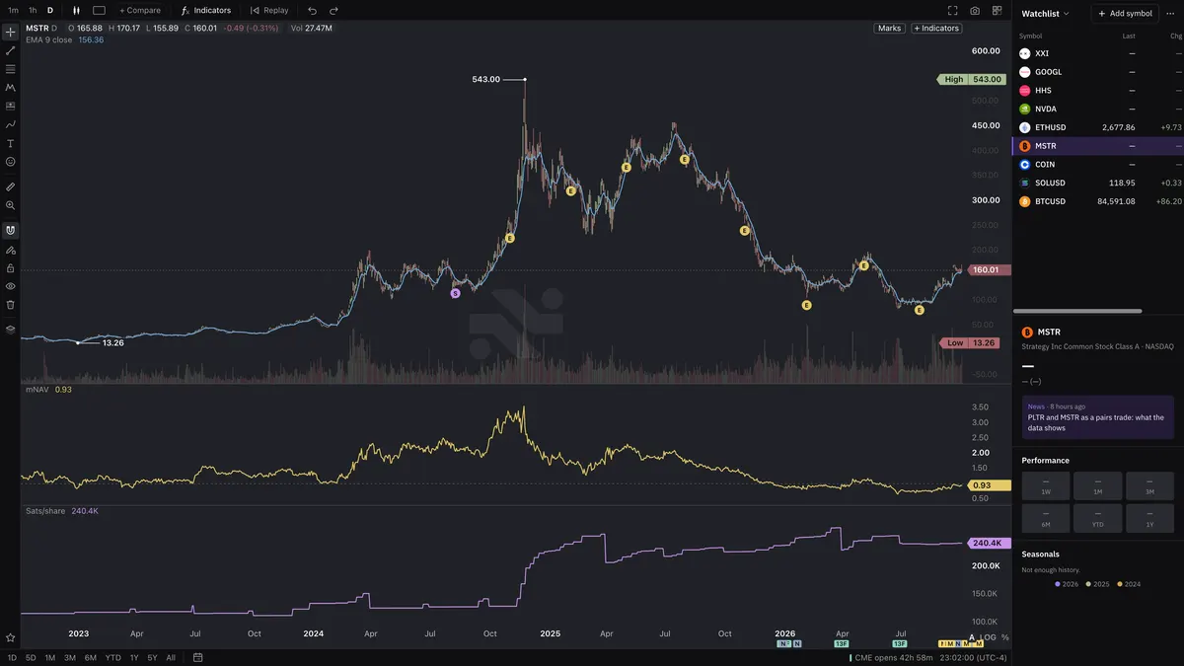
Task: Select the Text annotation tool
Action: [x=10, y=143]
